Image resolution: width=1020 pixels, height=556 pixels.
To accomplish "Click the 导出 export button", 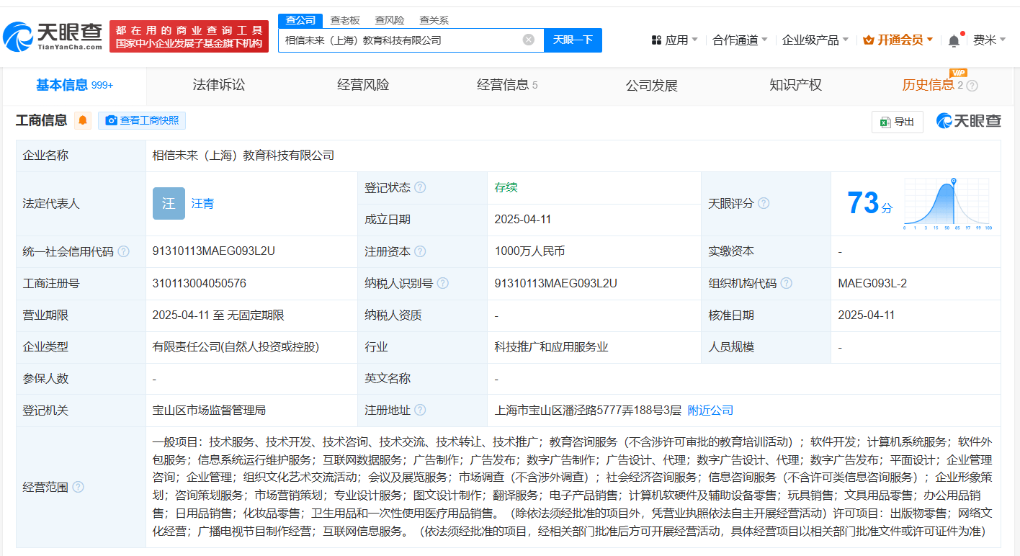I will (897, 122).
